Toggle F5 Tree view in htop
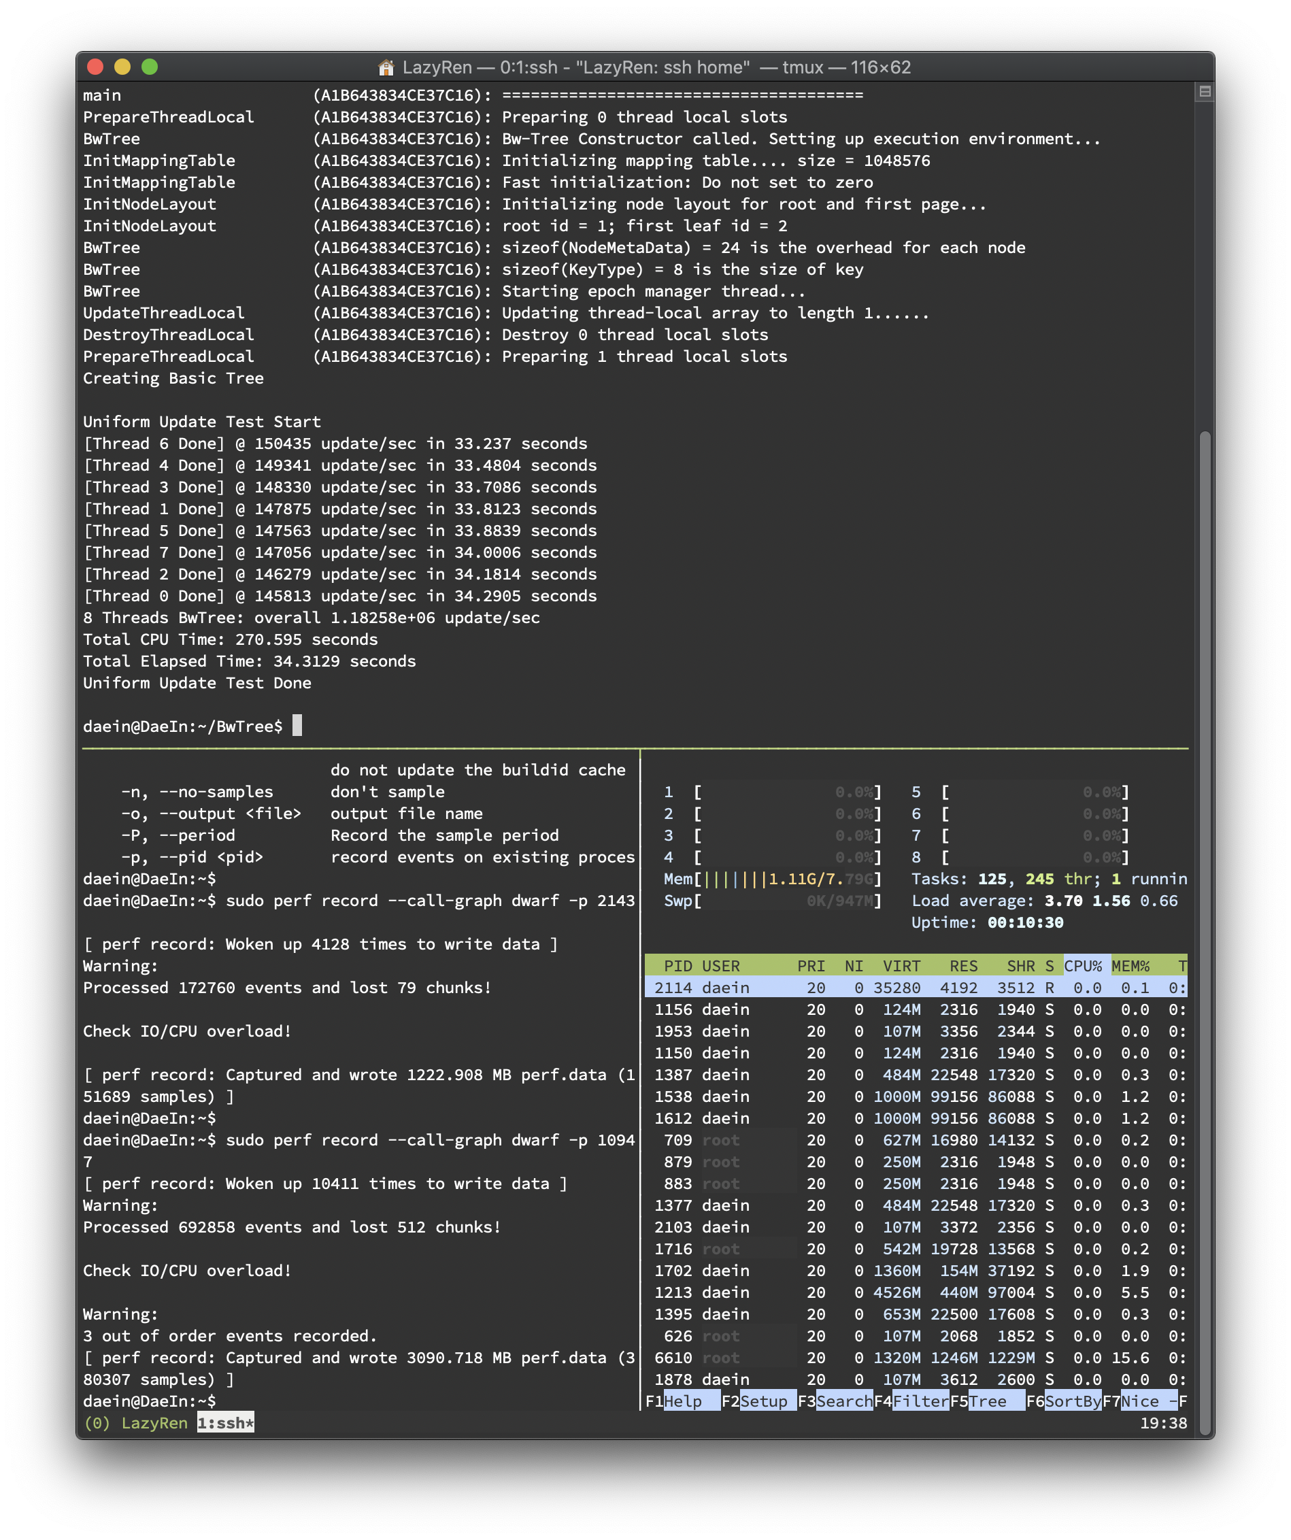1291x1540 pixels. [988, 1401]
